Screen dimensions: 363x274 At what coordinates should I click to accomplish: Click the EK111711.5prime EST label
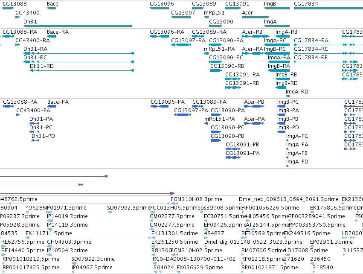tap(49, 233)
